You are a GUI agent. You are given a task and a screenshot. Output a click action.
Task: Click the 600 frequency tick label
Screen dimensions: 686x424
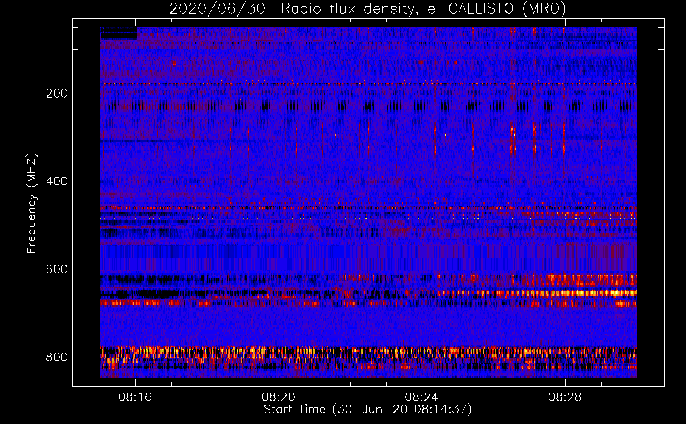click(x=56, y=270)
